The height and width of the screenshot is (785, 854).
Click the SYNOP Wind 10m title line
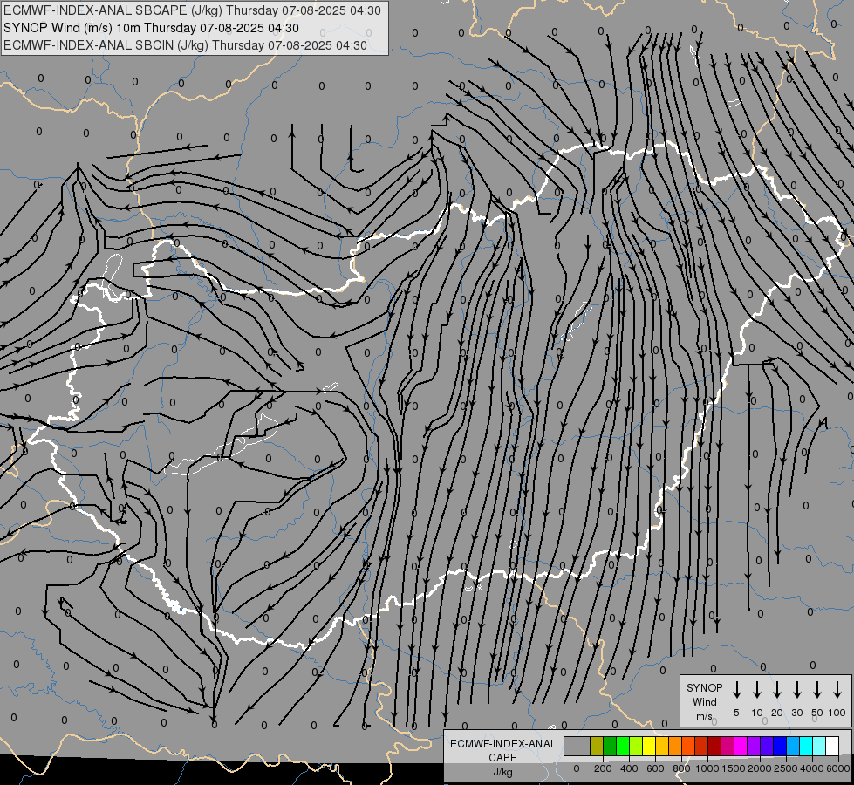tap(151, 28)
